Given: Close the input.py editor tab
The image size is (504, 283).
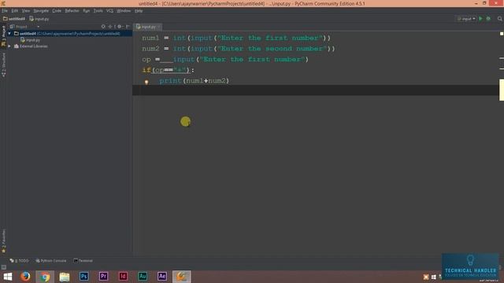Looking at the screenshot, I should click(159, 27).
